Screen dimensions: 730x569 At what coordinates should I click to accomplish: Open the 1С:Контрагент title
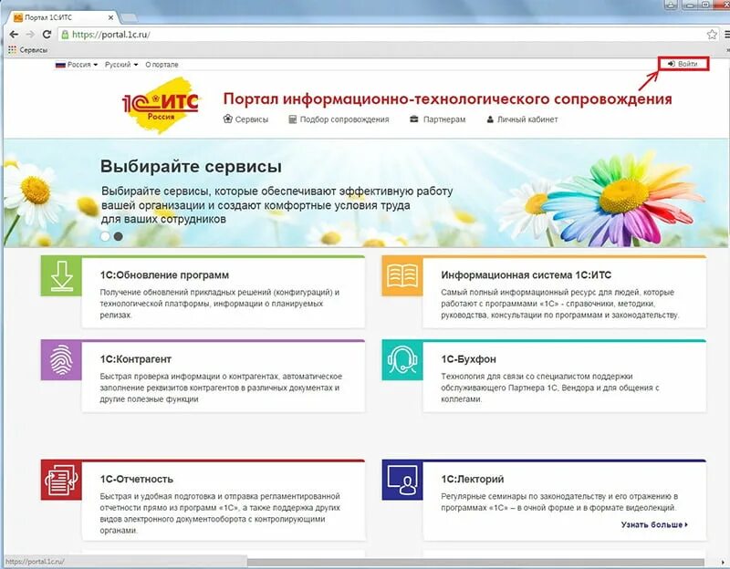(135, 359)
